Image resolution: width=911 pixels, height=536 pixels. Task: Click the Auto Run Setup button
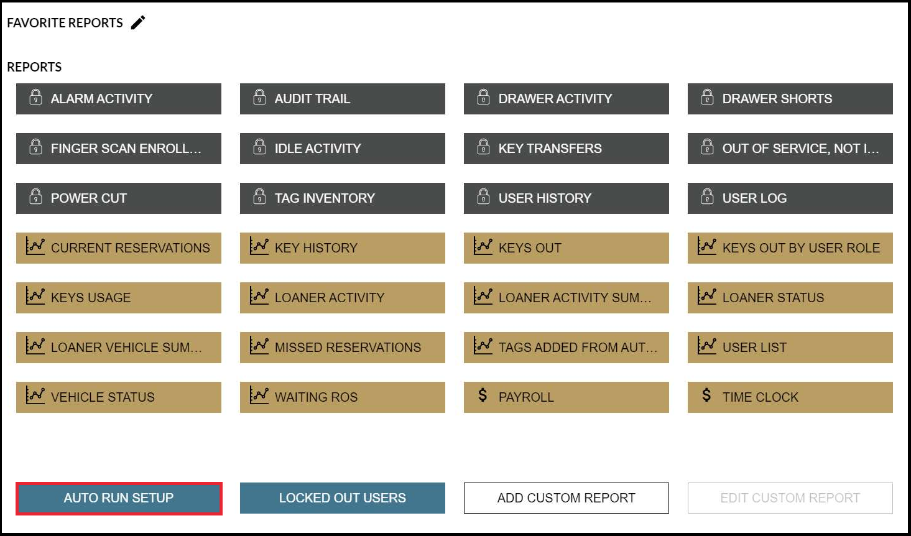(x=119, y=498)
